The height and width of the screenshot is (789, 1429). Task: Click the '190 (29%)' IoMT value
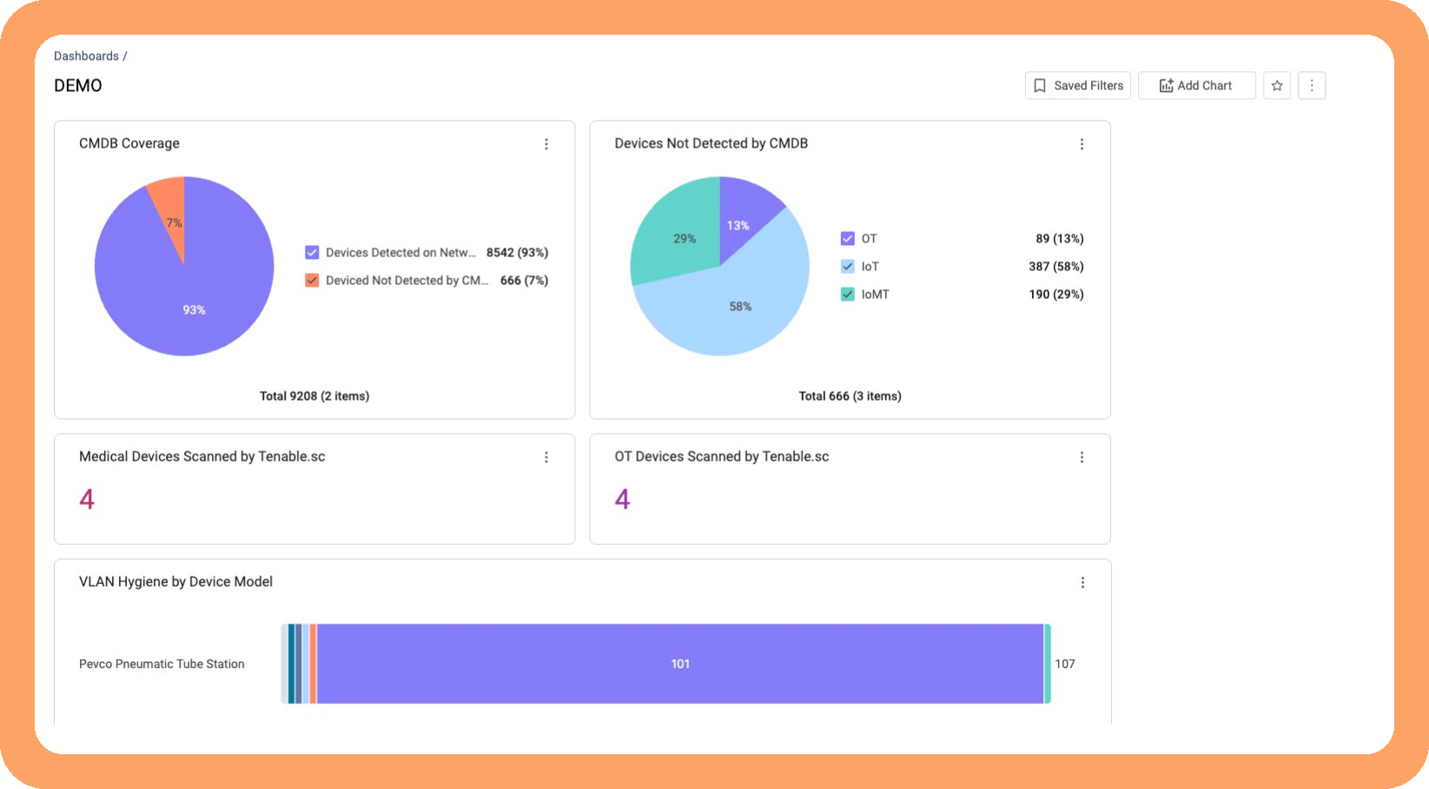pyautogui.click(x=1055, y=295)
